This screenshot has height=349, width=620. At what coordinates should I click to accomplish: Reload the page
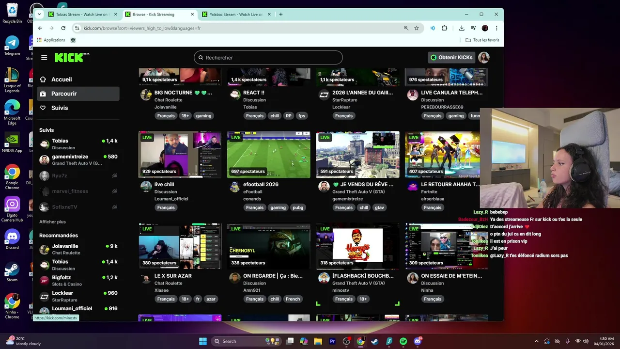pos(63,28)
